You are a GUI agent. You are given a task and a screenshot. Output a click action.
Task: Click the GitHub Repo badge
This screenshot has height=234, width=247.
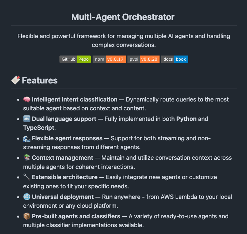click(x=75, y=59)
